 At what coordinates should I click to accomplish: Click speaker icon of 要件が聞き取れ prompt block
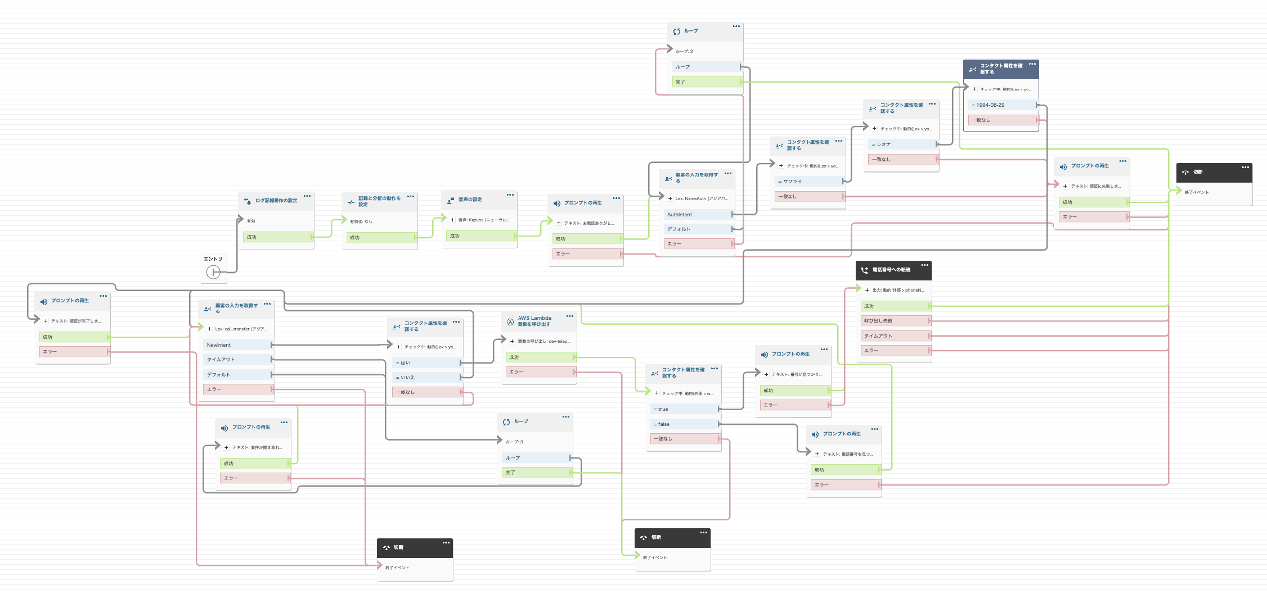coord(224,428)
